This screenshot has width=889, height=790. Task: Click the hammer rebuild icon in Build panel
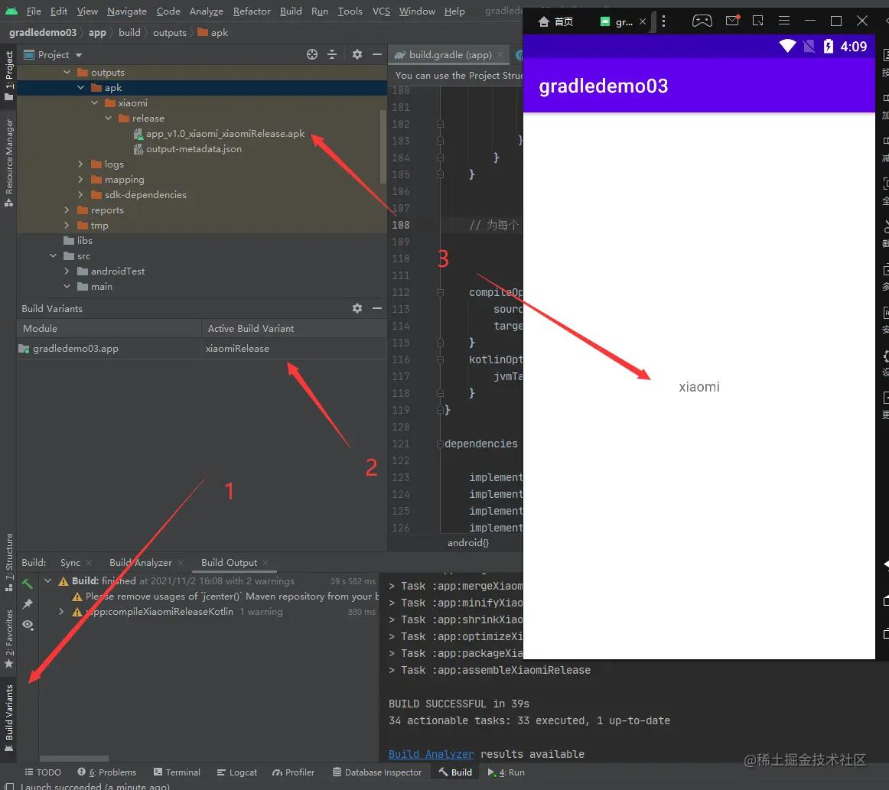[x=28, y=584]
